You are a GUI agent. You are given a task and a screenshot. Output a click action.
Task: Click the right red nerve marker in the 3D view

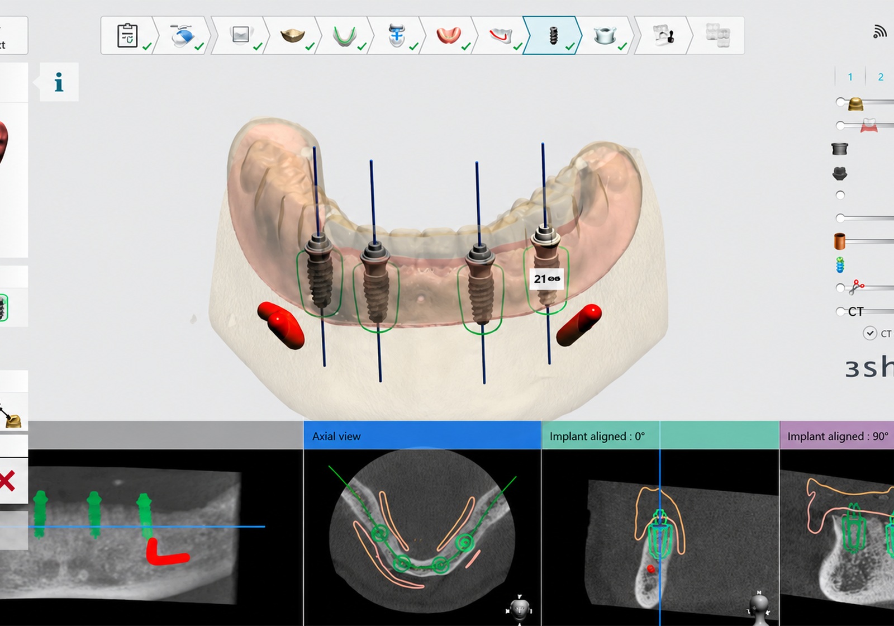pyautogui.click(x=579, y=325)
